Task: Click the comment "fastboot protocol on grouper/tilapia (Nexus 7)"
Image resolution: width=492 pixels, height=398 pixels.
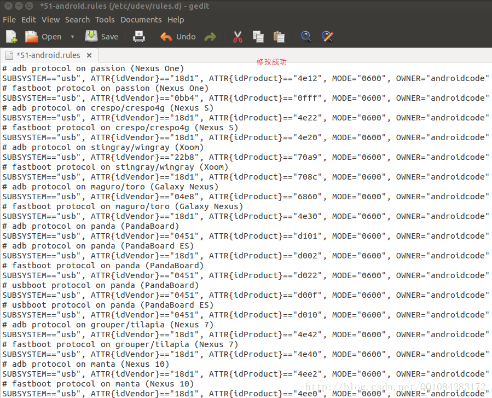Action: tap(125, 344)
